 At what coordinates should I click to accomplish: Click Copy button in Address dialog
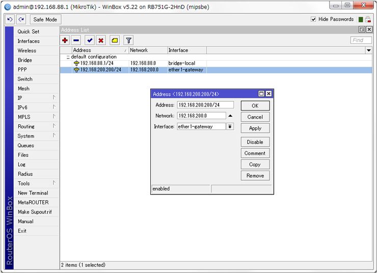click(x=255, y=165)
